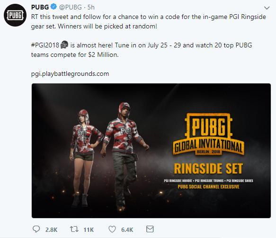This screenshot has width=276, height=238.
Task: Retweet using the retweet arrows icon
Action: 74,229
